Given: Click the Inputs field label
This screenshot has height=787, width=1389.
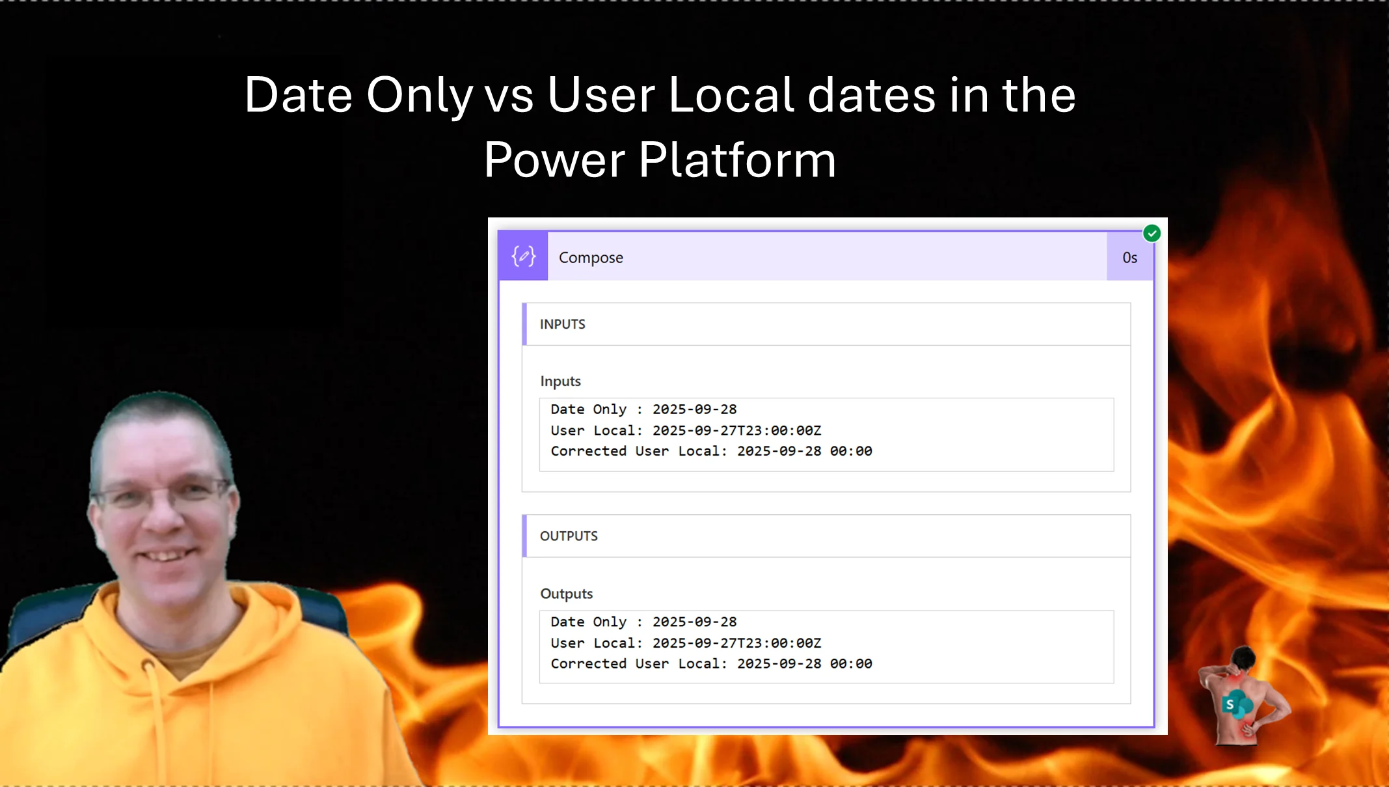Looking at the screenshot, I should (560, 381).
